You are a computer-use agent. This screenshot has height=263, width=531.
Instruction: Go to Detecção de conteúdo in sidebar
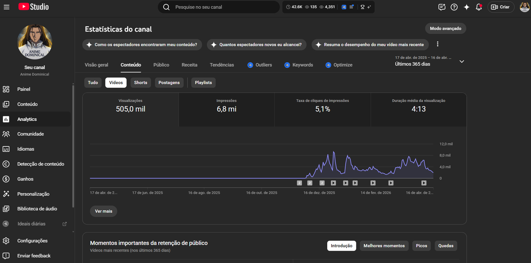click(x=40, y=164)
